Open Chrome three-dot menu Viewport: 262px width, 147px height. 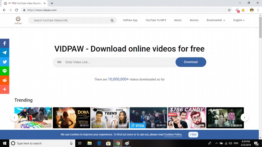click(x=258, y=10)
